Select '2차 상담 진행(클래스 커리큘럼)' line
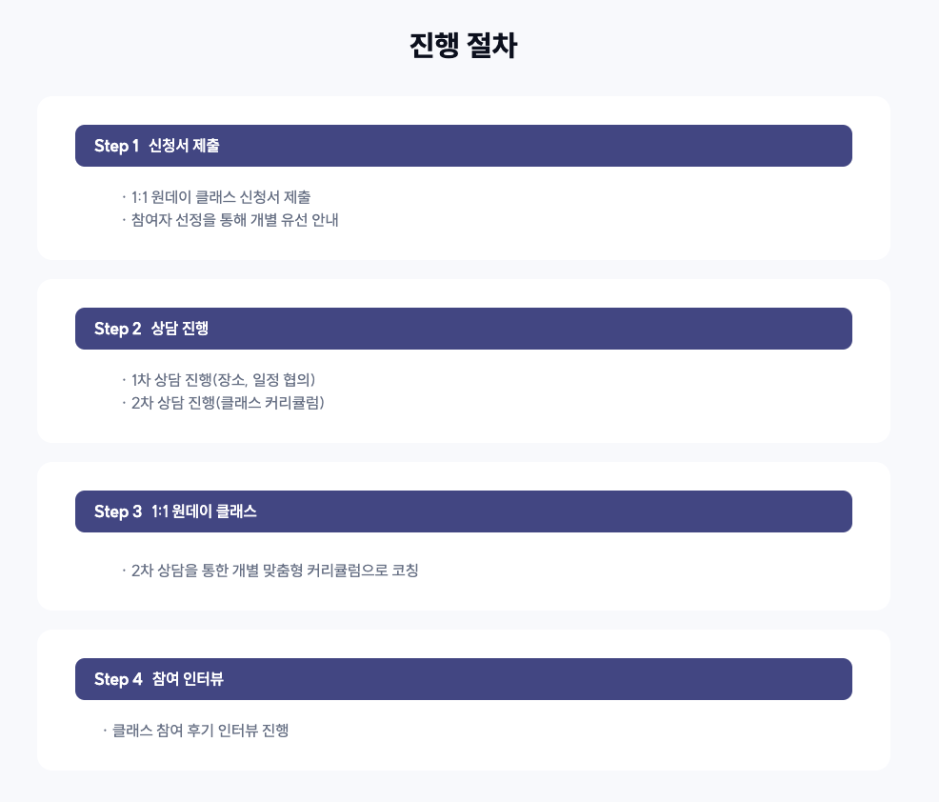The height and width of the screenshot is (802, 939). [x=228, y=403]
